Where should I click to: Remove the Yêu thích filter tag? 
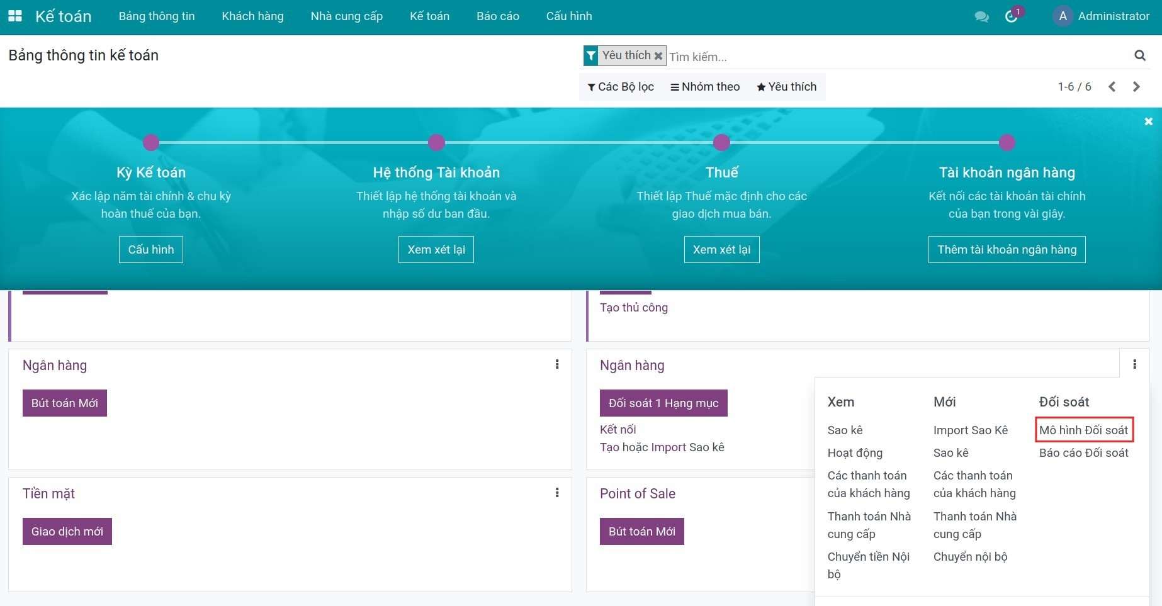coord(658,56)
